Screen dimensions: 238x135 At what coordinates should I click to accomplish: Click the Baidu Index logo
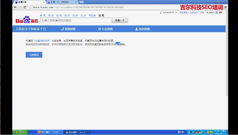click(27, 20)
